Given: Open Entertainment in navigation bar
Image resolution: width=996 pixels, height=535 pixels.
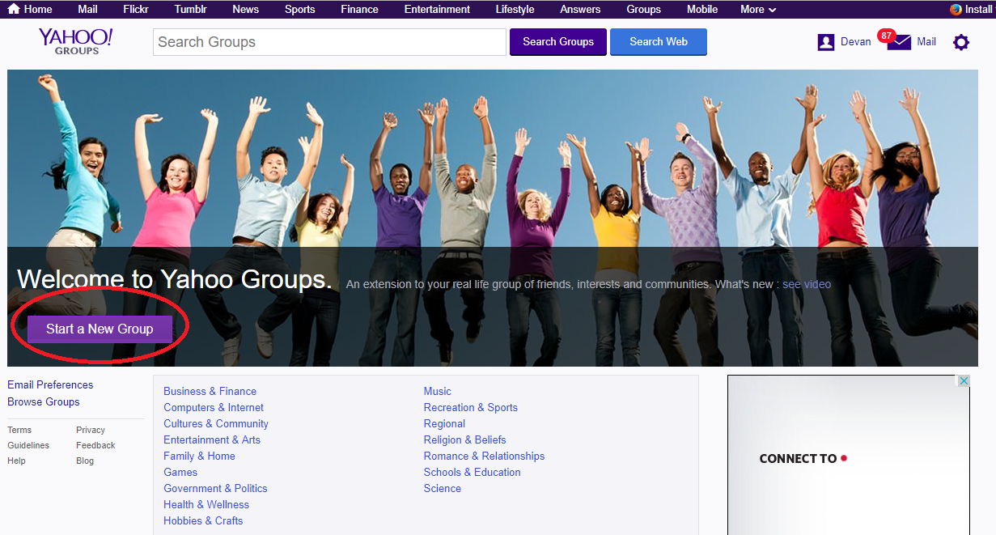Looking at the screenshot, I should (x=437, y=9).
